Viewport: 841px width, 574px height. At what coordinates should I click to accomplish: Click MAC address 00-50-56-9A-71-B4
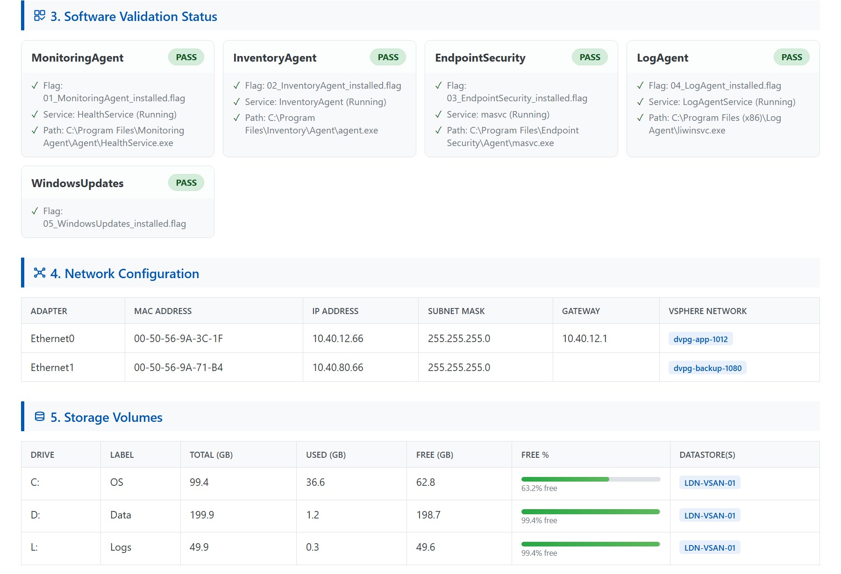pos(178,367)
